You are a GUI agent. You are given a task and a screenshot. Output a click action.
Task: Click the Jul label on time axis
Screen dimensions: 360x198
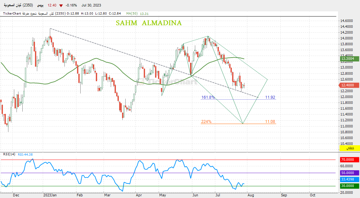[218, 195]
